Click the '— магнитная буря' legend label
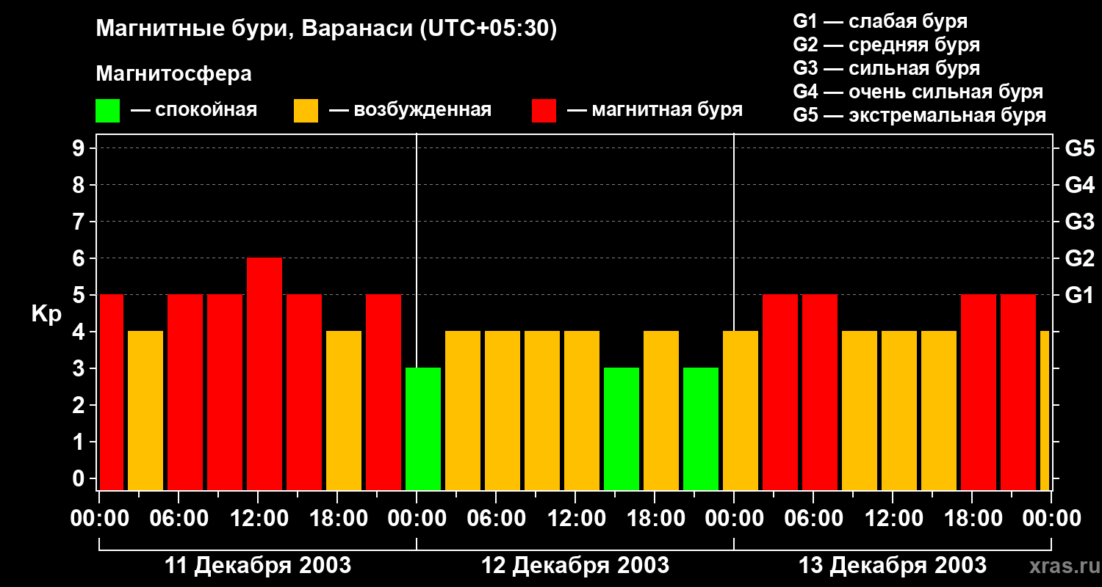The image size is (1102, 587). pos(655,110)
